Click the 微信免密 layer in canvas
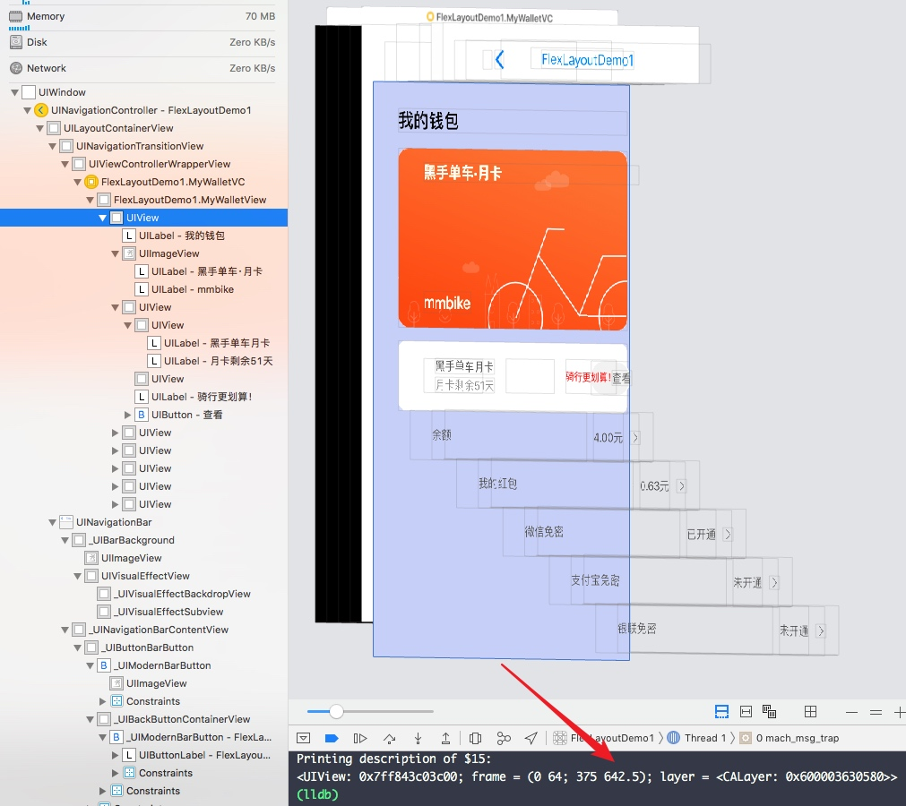The height and width of the screenshot is (806, 906). (624, 533)
